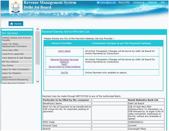Click the Payment Gateway Service Provider List title
Screen dimensions: 169x131
[66, 32]
